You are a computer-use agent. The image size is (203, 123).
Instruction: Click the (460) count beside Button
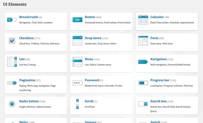(99, 17)
